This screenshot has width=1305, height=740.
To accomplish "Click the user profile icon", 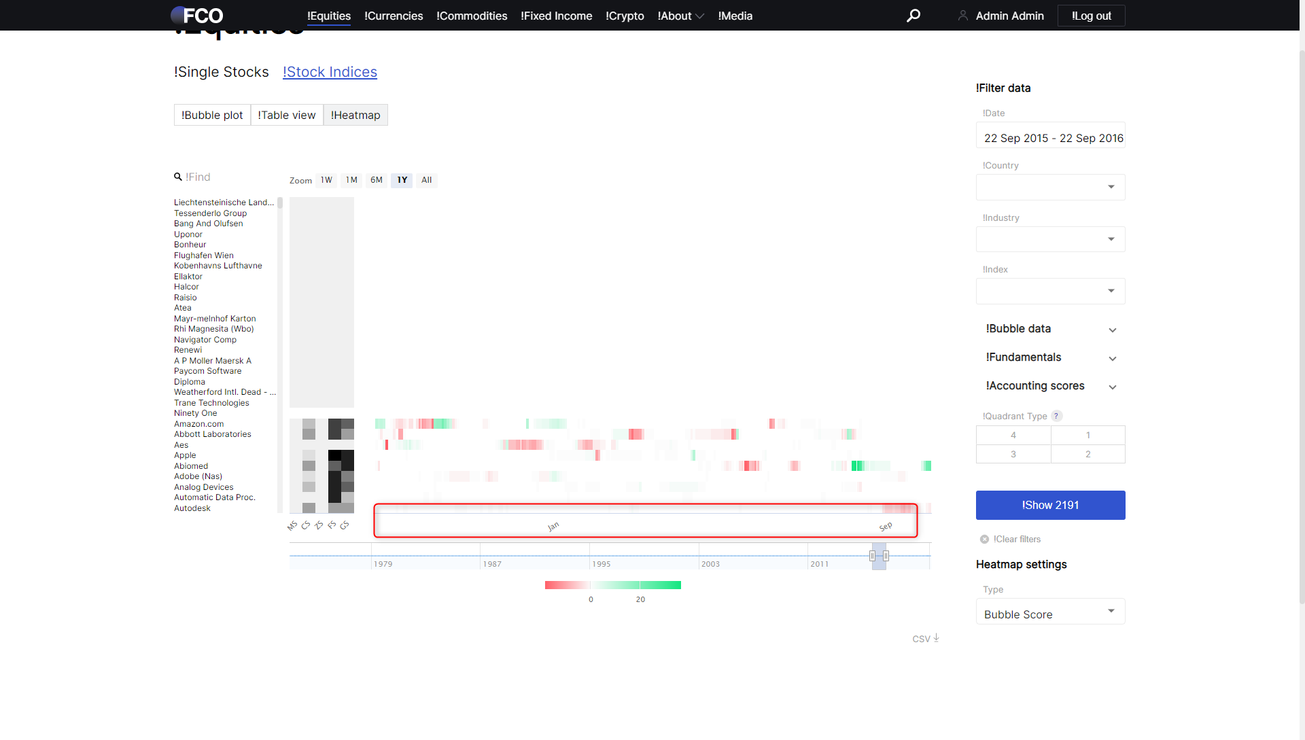I will pos(962,15).
